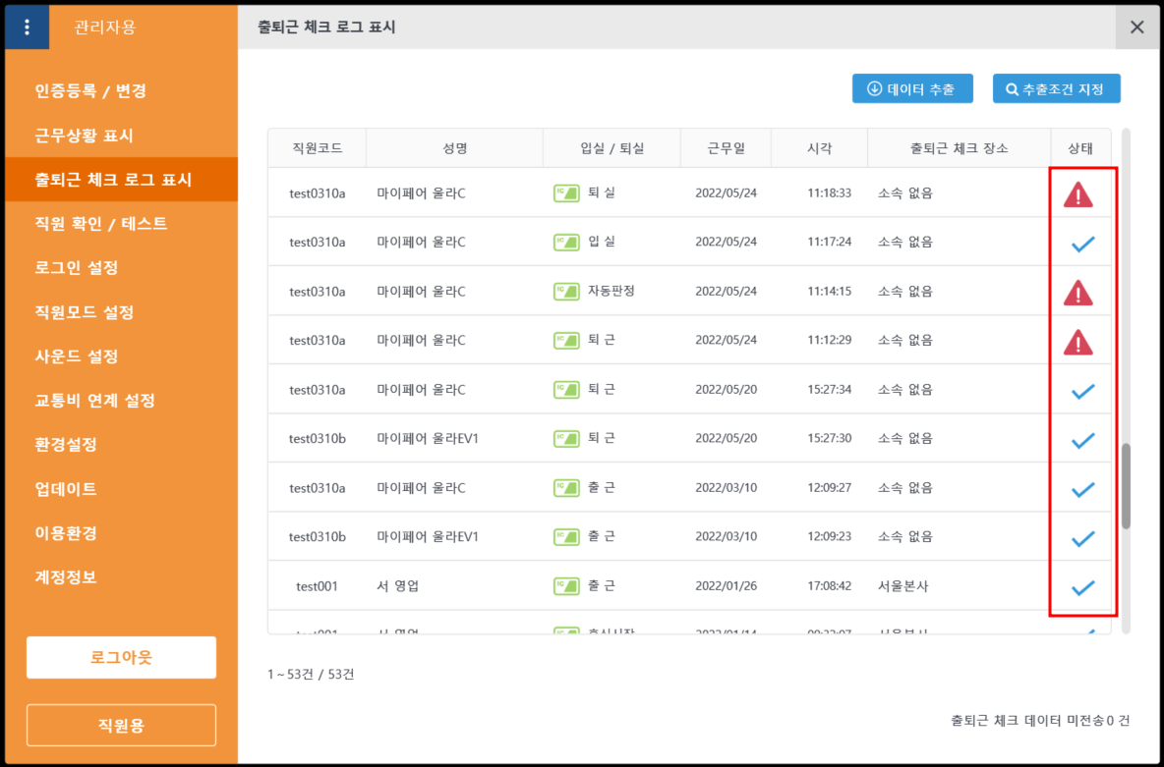The width and height of the screenshot is (1164, 767).
Task: Click the red warning icon at 11:18:33
Action: click(1078, 195)
